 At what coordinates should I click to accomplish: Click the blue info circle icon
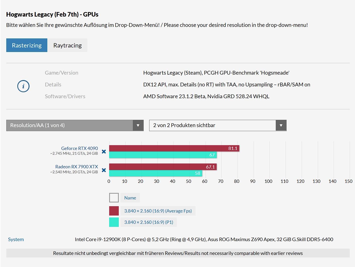pyautogui.click(x=23, y=86)
